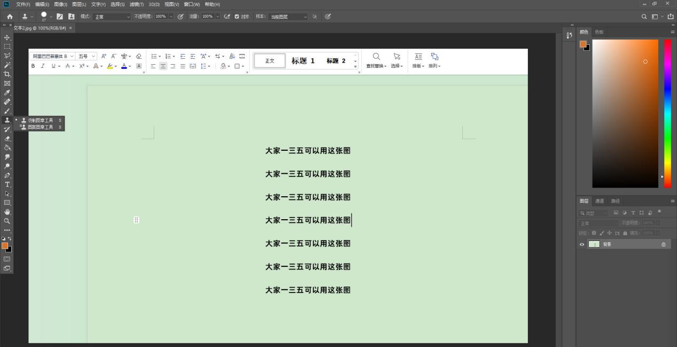
Task: Open the Brush Settings panel icon
Action: click(60, 17)
